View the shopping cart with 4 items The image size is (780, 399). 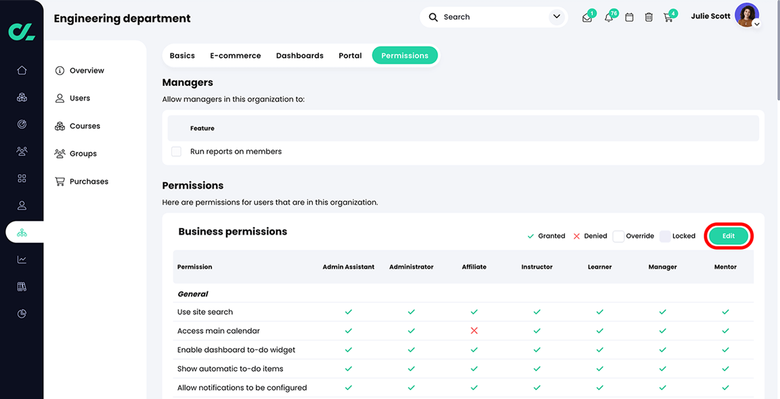tap(668, 17)
